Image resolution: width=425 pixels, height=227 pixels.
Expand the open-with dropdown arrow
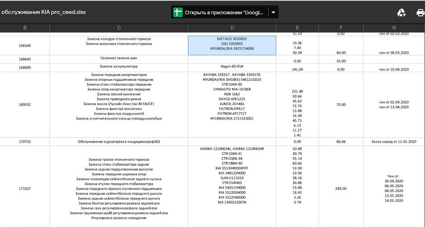pyautogui.click(x=273, y=12)
